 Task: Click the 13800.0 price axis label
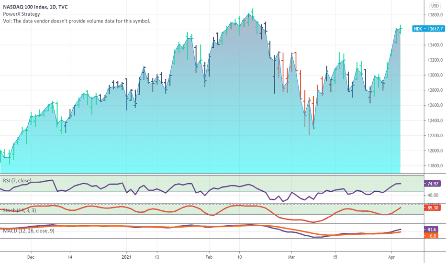tap(435, 15)
